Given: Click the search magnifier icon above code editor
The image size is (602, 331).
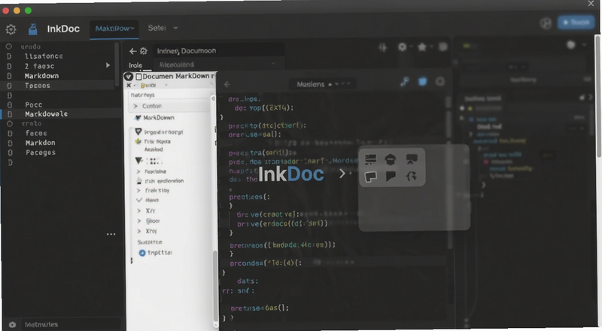Looking at the screenshot, I should click(440, 81).
